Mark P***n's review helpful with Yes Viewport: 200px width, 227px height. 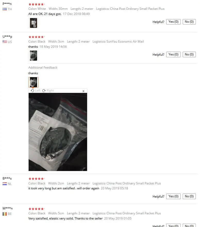point(173,22)
